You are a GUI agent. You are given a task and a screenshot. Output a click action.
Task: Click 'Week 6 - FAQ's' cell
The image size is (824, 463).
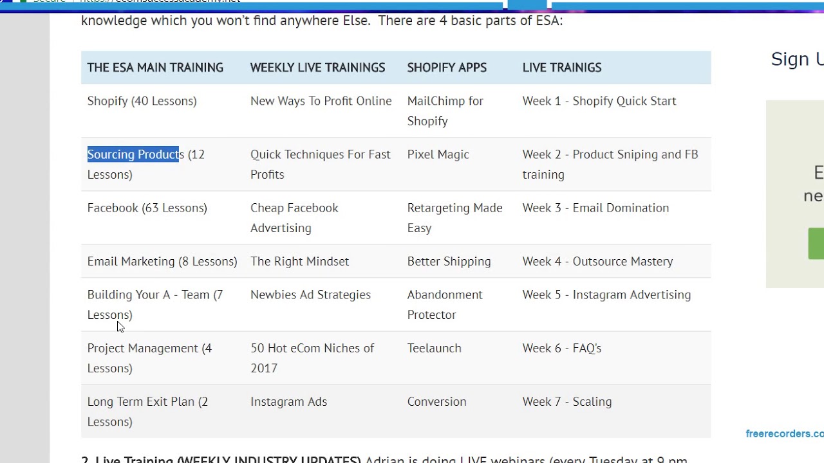pos(562,348)
